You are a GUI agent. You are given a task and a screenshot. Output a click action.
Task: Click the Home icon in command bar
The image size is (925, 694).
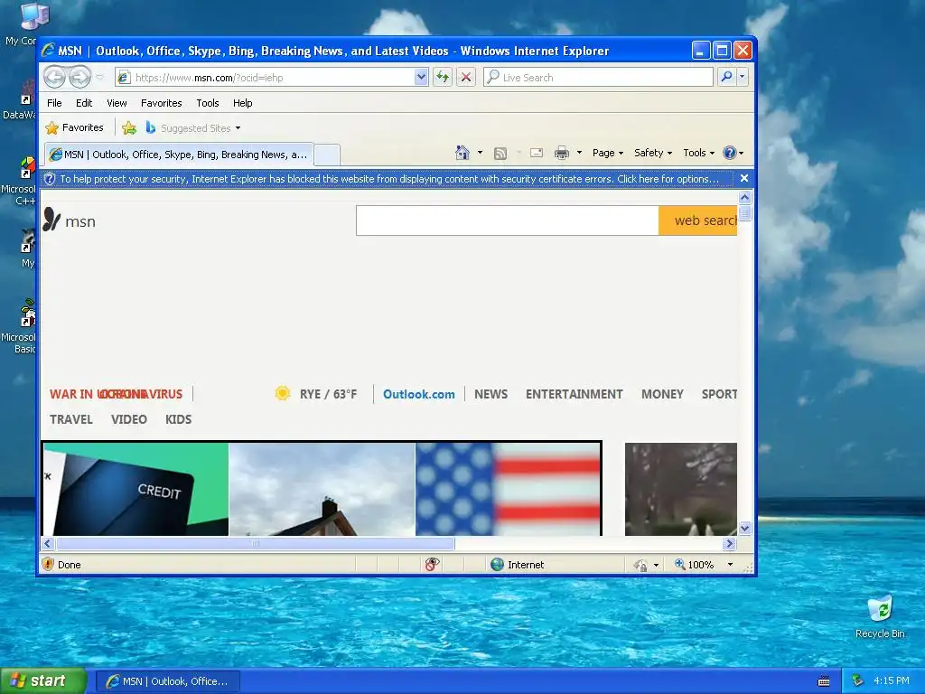(462, 153)
